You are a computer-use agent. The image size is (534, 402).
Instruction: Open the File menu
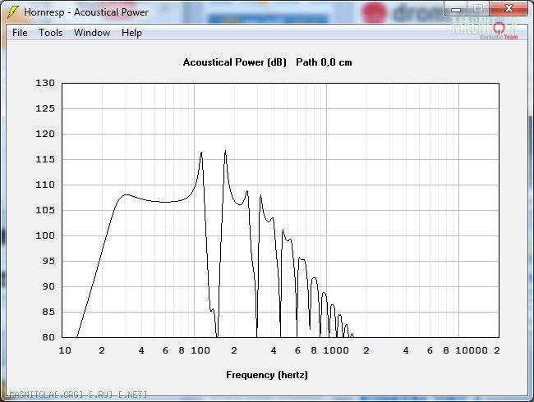[x=20, y=33]
